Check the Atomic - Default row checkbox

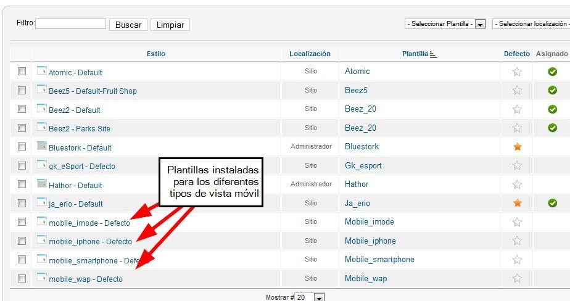(x=22, y=72)
